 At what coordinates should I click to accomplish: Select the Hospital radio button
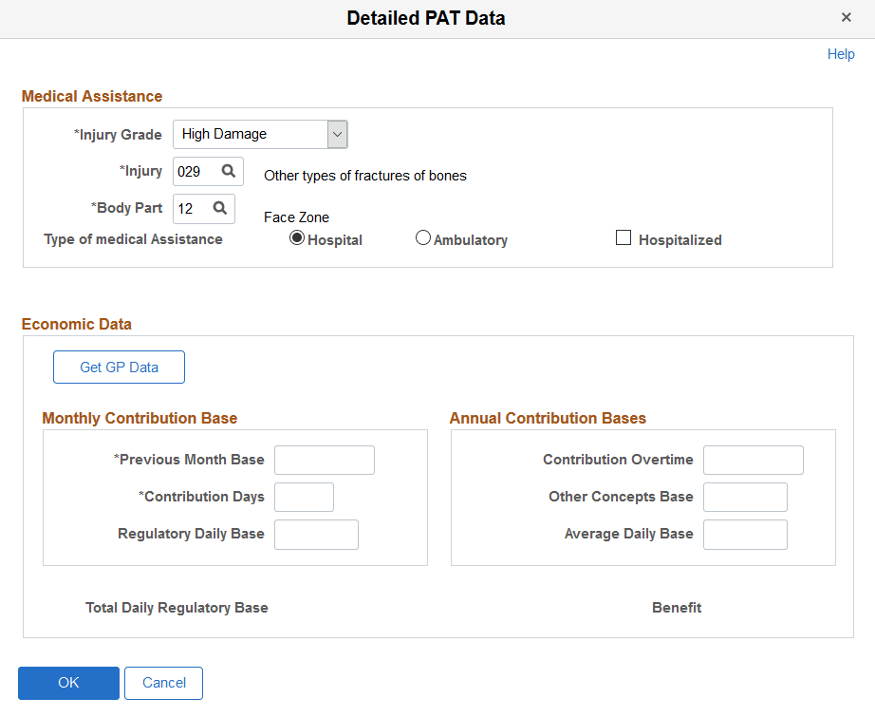pos(297,238)
